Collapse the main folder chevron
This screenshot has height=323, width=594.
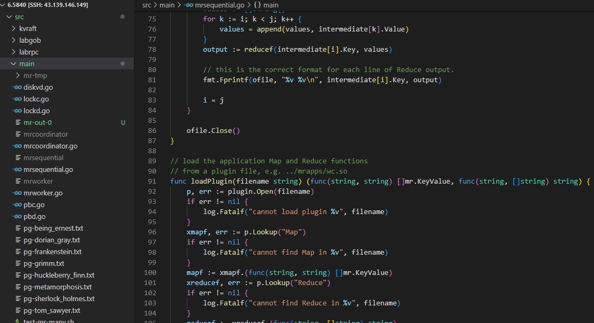[x=13, y=64]
